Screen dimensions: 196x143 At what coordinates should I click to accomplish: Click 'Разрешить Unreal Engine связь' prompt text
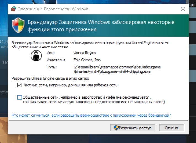click(x=50, y=79)
